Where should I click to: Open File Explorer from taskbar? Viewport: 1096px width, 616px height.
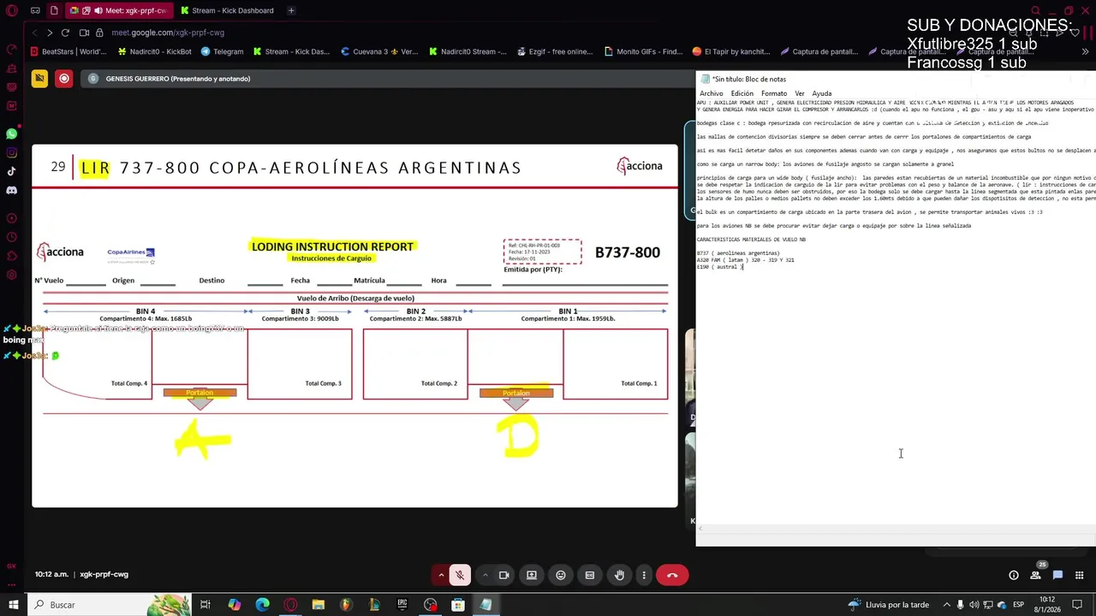click(318, 605)
